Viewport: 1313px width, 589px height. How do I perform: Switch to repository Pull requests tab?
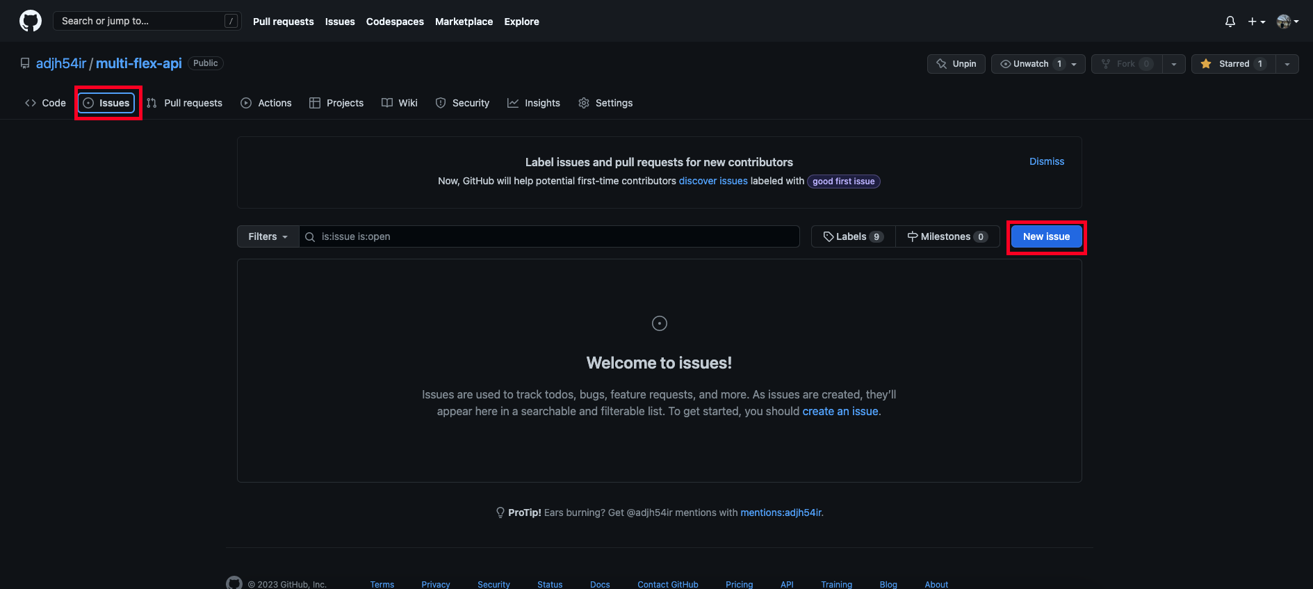[x=184, y=103]
